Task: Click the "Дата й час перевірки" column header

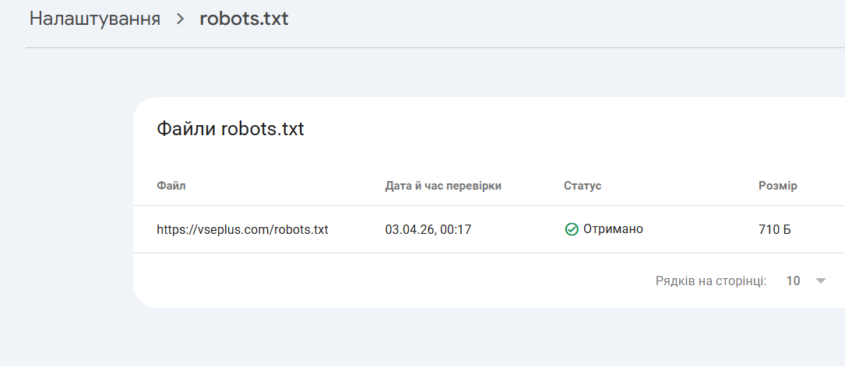Action: pos(443,186)
